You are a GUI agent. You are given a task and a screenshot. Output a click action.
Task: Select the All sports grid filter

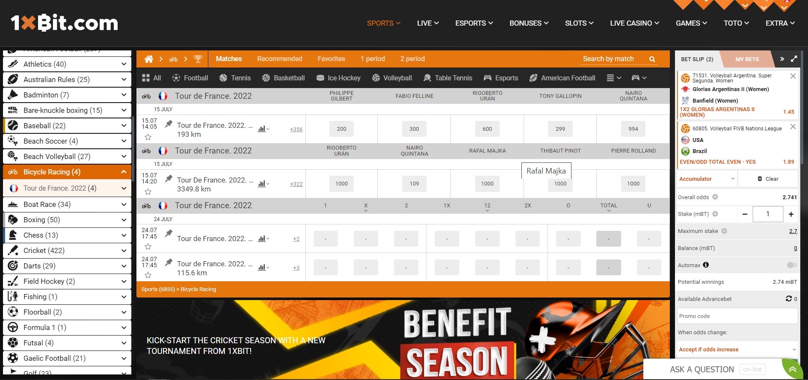coord(151,78)
